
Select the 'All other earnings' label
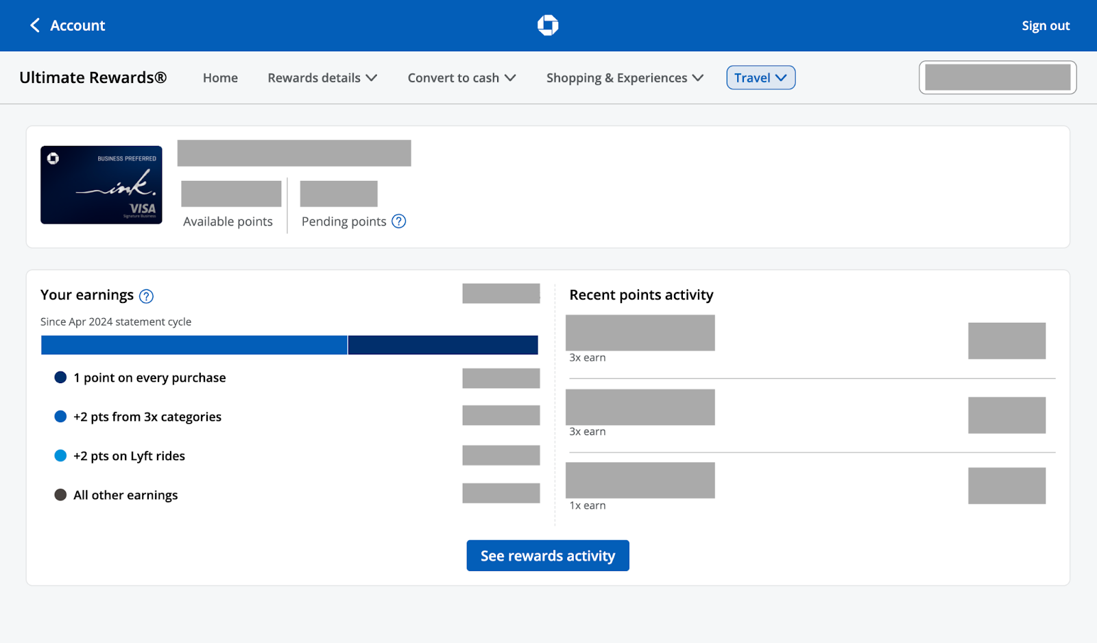125,495
